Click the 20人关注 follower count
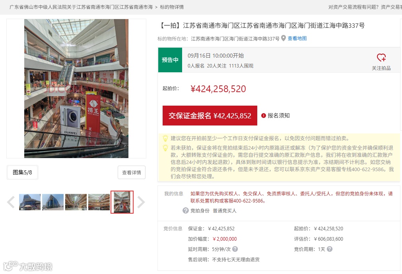The height and width of the screenshot is (274, 402). pyautogui.click(x=217, y=66)
